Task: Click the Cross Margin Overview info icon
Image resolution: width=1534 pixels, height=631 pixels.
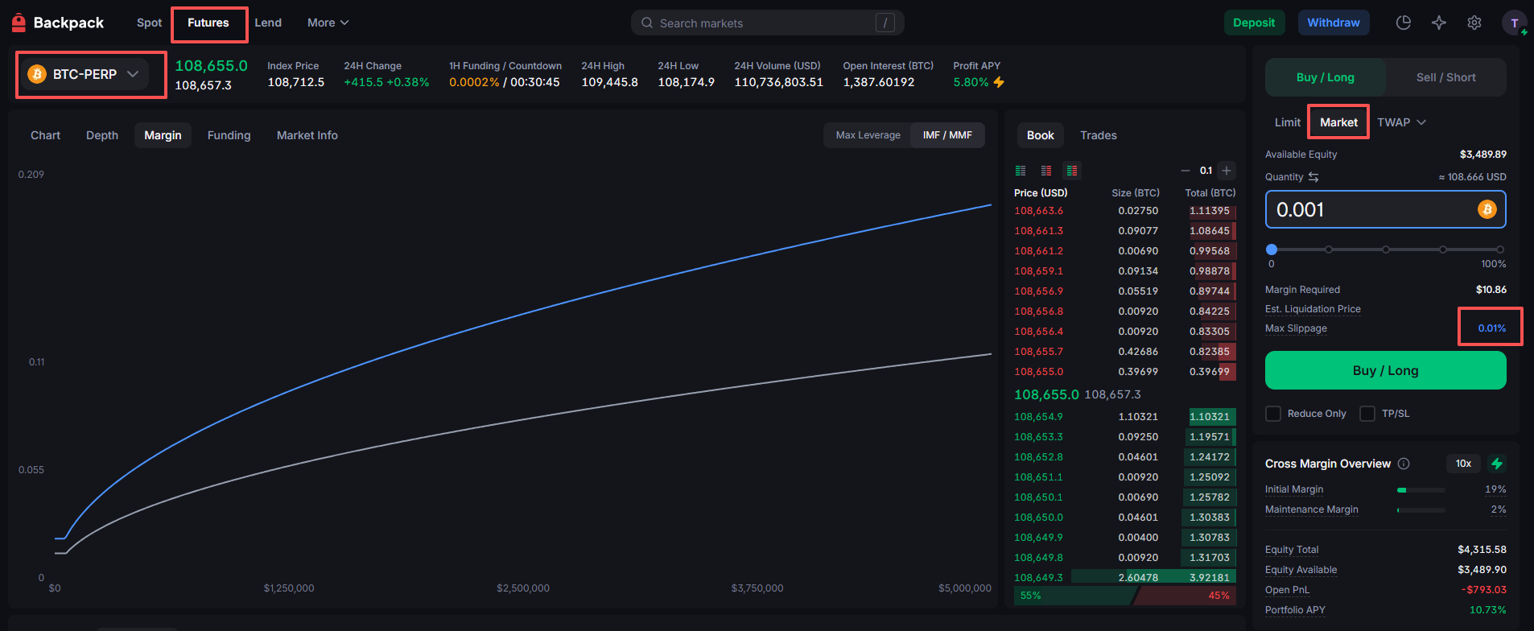Action: [1404, 464]
